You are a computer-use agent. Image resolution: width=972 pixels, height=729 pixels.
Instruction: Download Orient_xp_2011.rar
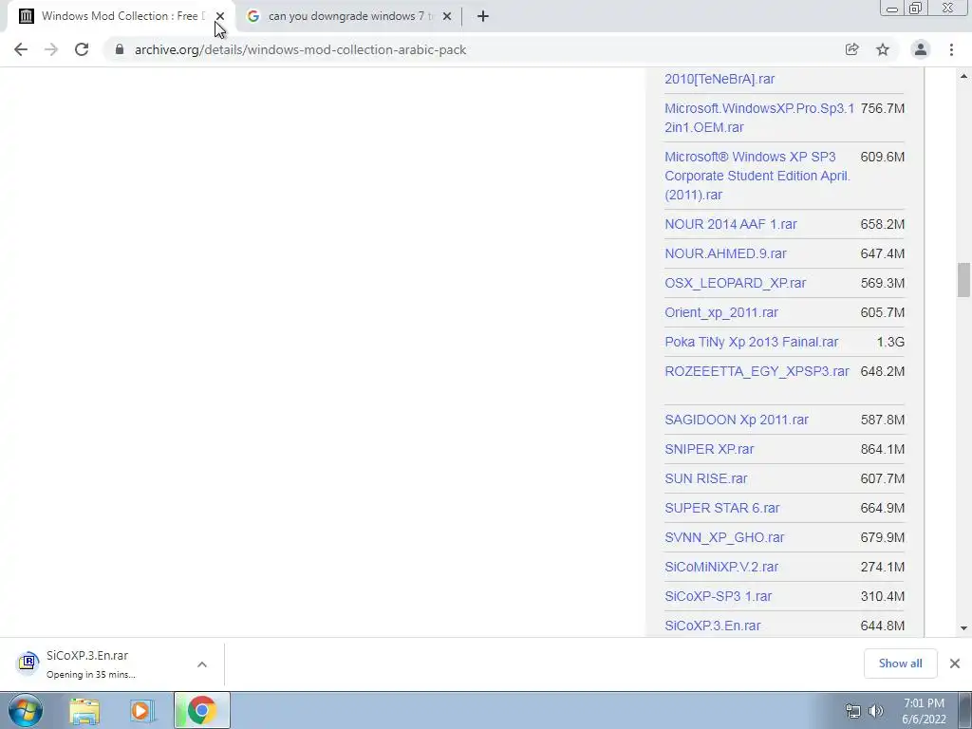tap(721, 312)
